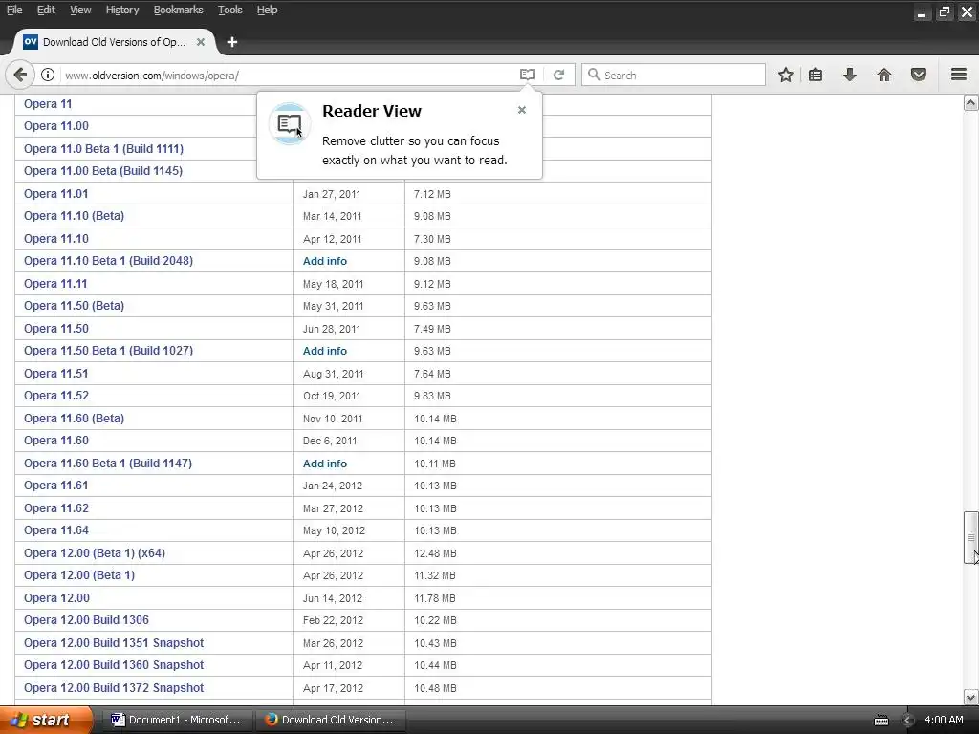Screen dimensions: 979x734
Task: Open Opera 12.00 (Beta 1) (x64) link
Action: point(95,553)
